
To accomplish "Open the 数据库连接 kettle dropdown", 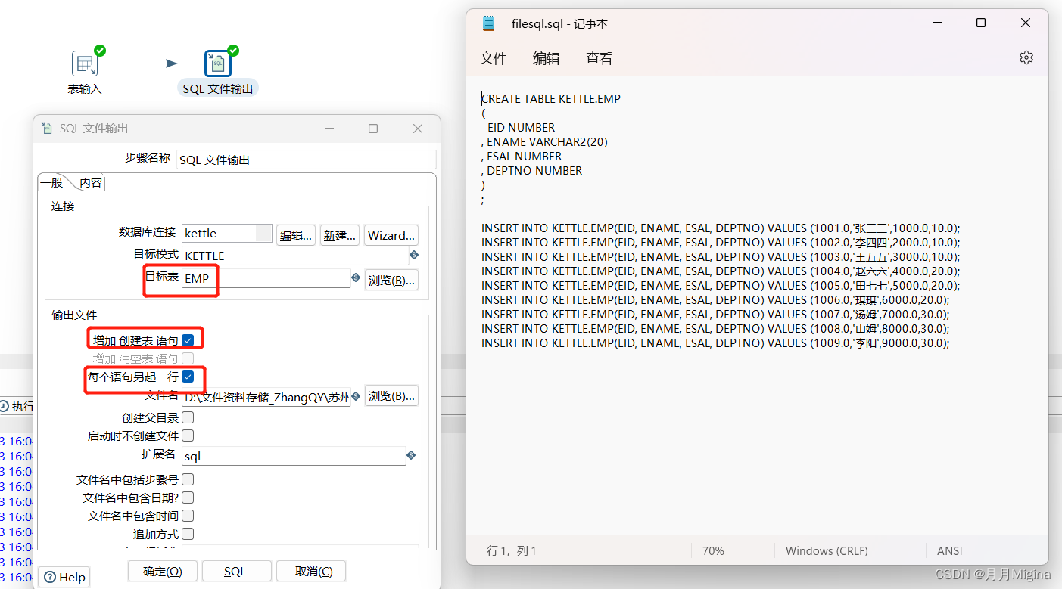I will 227,234.
